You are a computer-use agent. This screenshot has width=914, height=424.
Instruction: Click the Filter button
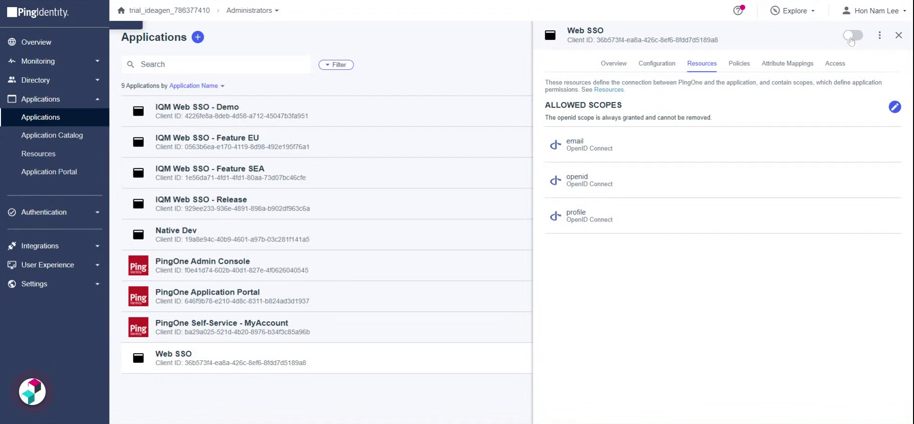coord(336,65)
